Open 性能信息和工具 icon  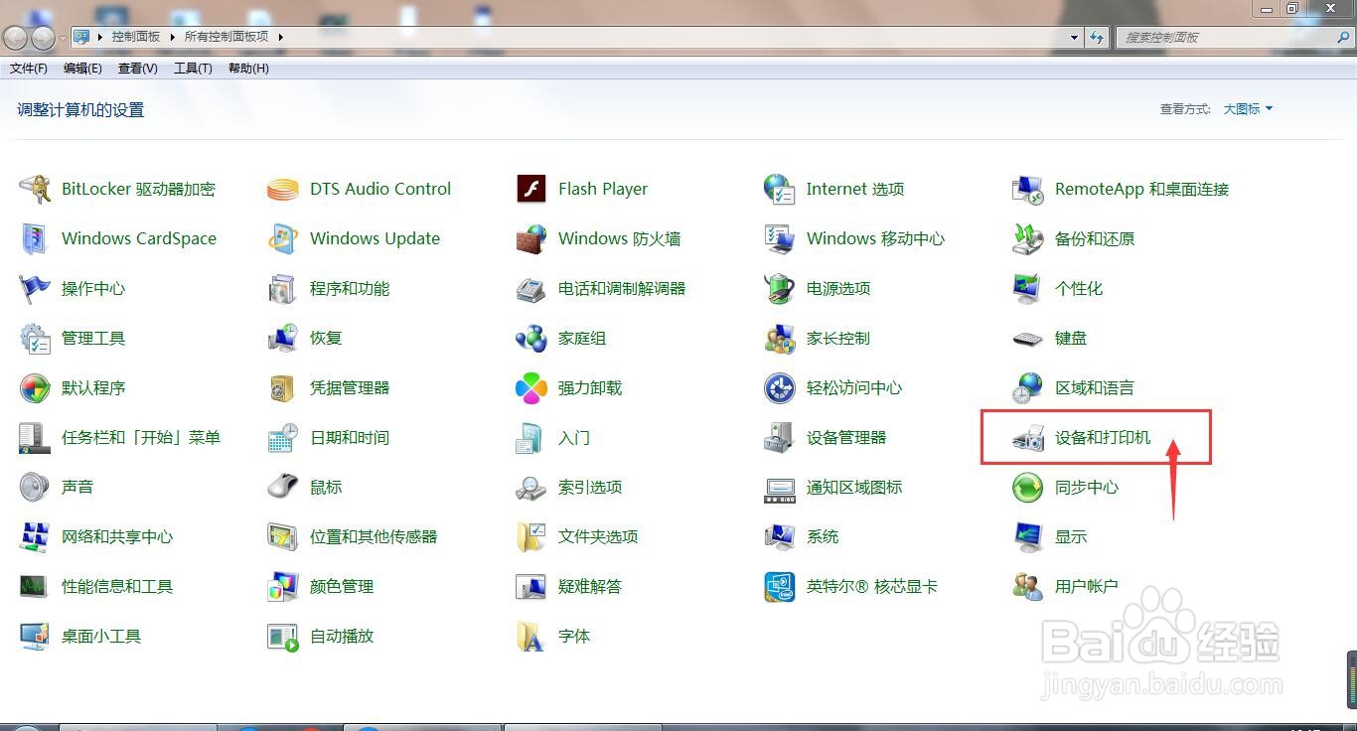coord(35,586)
